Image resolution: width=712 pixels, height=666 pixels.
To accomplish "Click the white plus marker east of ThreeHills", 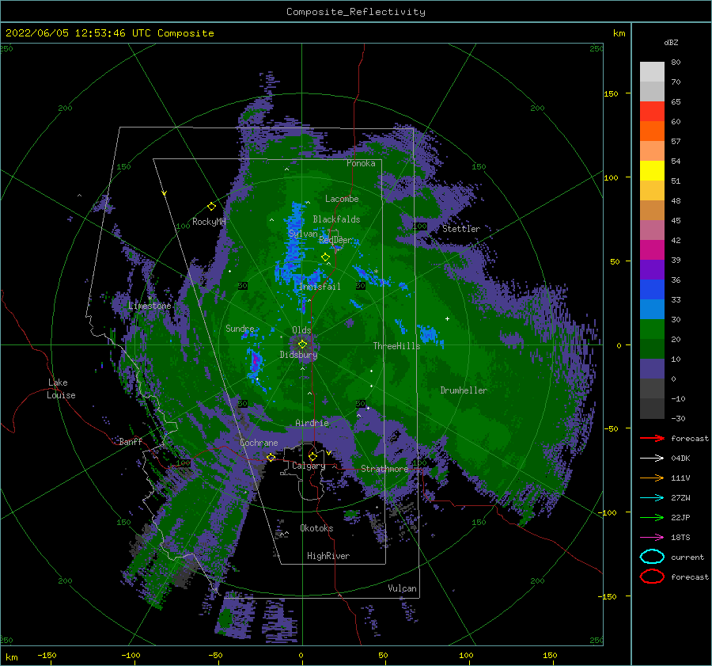I will click(447, 318).
